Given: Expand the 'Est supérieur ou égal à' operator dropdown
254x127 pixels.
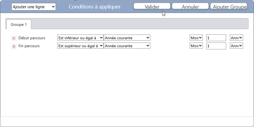Looking at the screenshot, I should (x=80, y=46).
